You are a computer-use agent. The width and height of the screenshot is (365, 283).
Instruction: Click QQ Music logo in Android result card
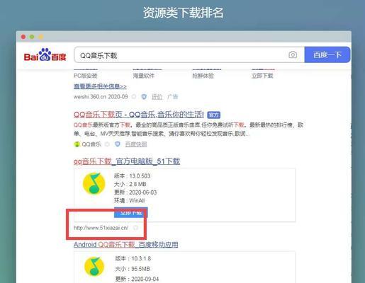[94, 266]
